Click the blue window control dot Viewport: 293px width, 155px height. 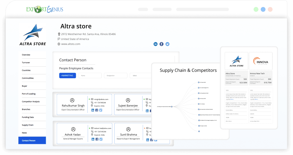[263, 9]
